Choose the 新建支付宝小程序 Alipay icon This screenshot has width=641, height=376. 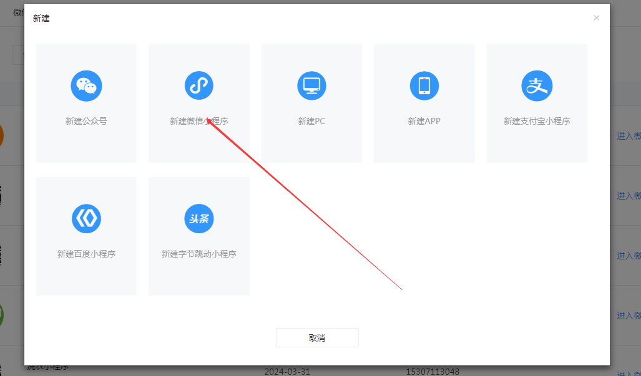click(537, 85)
